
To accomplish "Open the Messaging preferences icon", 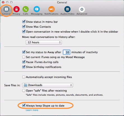I will pos(37,9).
